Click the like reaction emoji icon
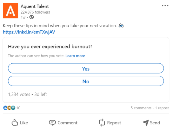This screenshot has width=172, height=129. click(x=5, y=108)
